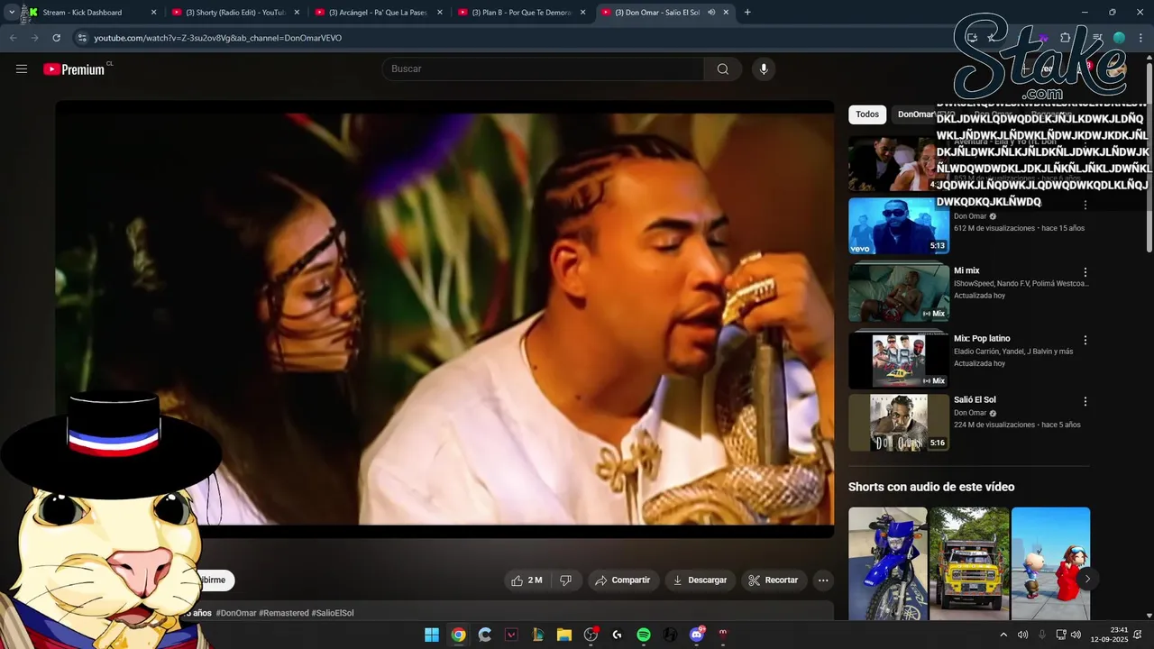Open the Mario character Short

tap(1050, 563)
